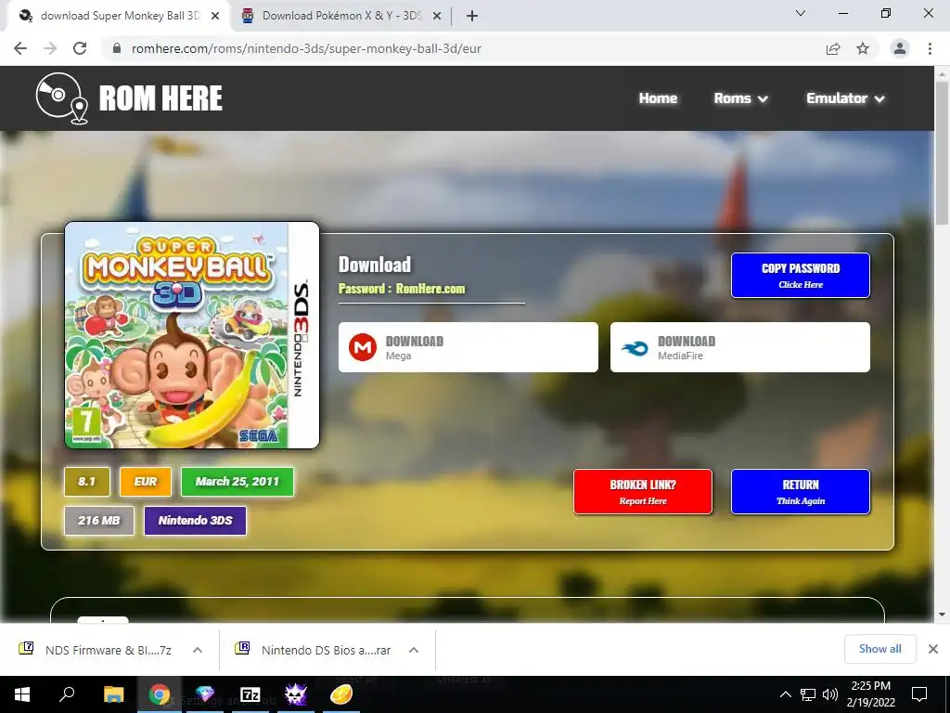This screenshot has height=713, width=950.
Task: Close the downloads bar
Action: point(933,649)
